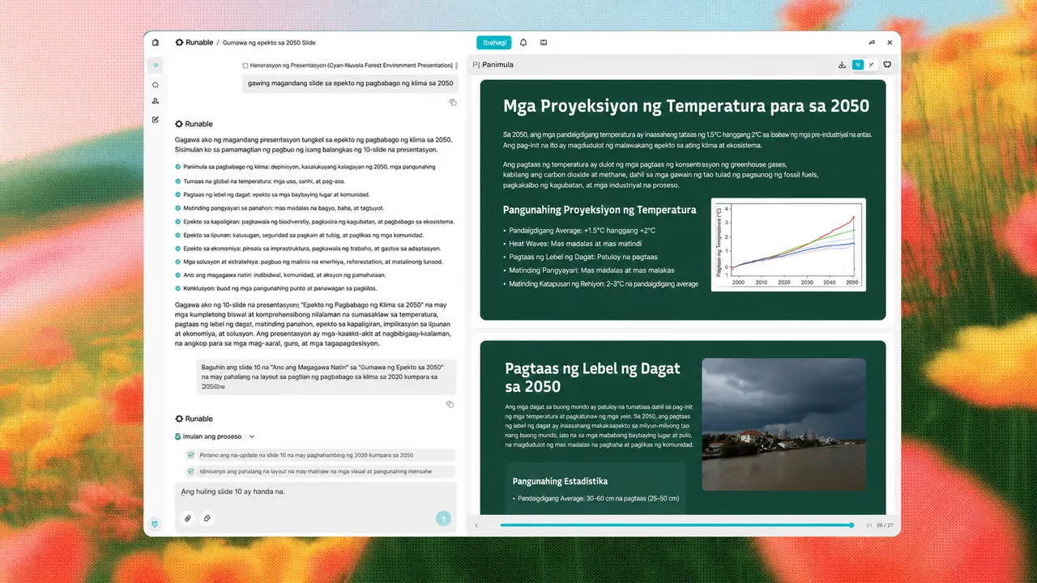Go to next slide with right chevron

pos(869,526)
